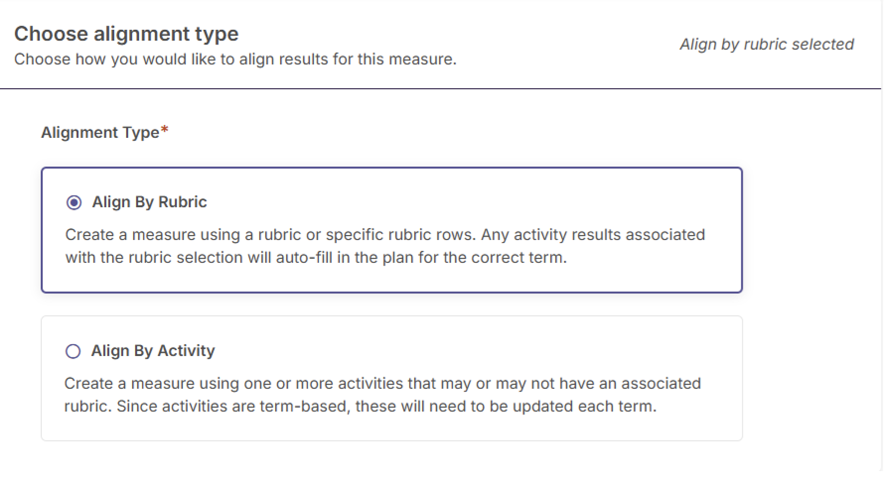Click the 'Choose alignment type' heading
Screen dimensions: 884x478
[126, 34]
